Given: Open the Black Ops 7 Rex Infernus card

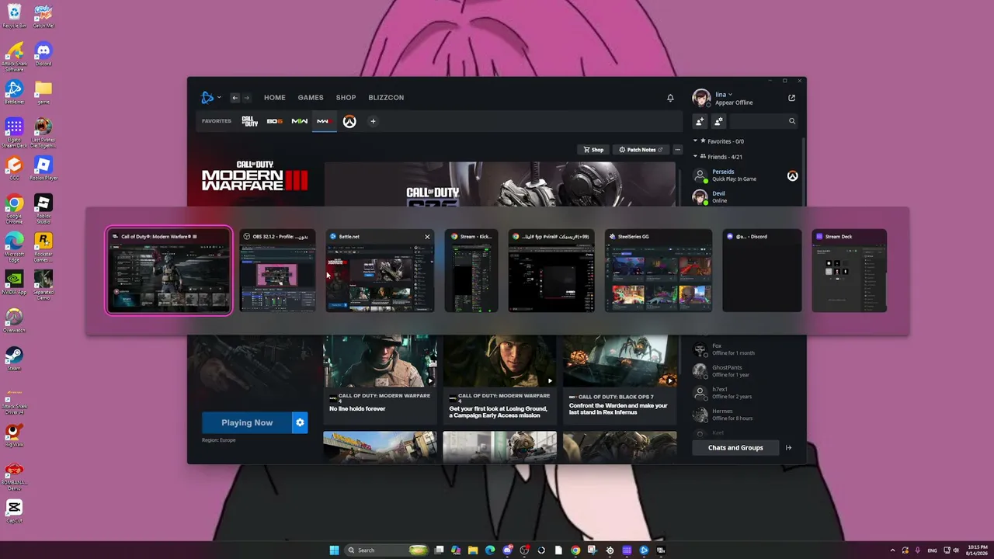Looking at the screenshot, I should pos(620,380).
